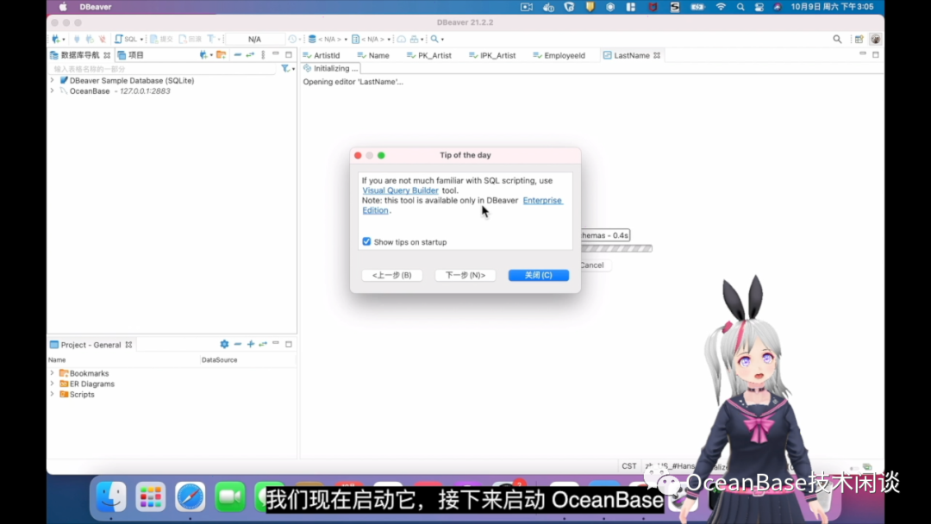Click 下一步 (N) next tip button
The image size is (931, 524).
tap(465, 275)
